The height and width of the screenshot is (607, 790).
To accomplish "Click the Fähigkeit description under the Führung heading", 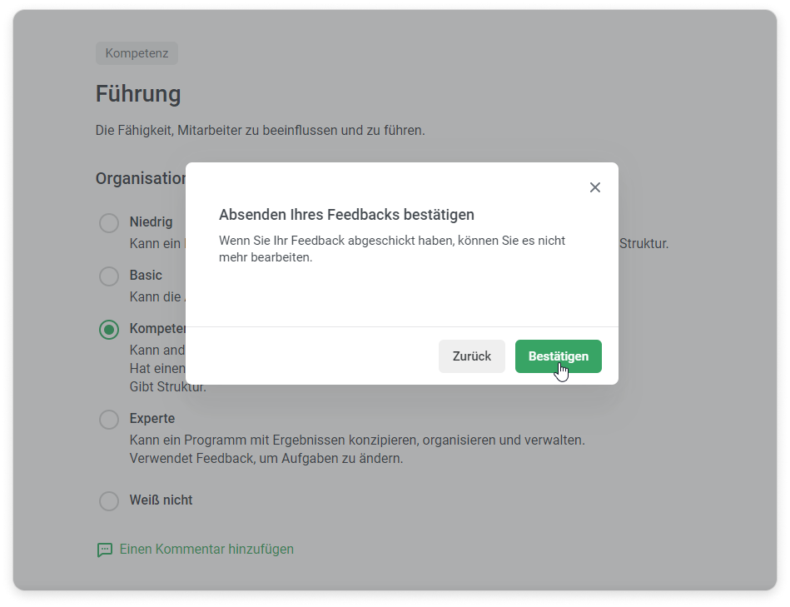I will (x=260, y=131).
